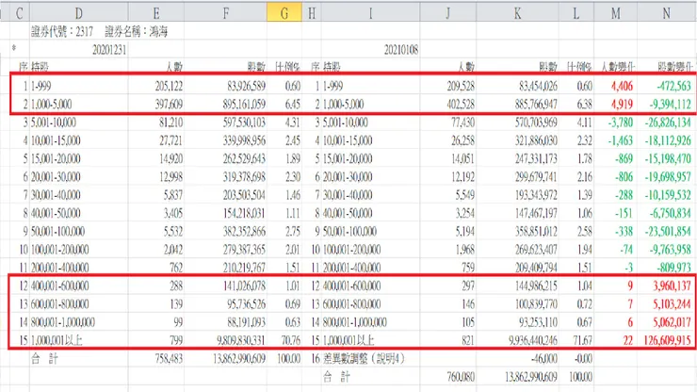Screen dimensions: 697x392
Task: Click red value 4,406
Action: (x=622, y=86)
